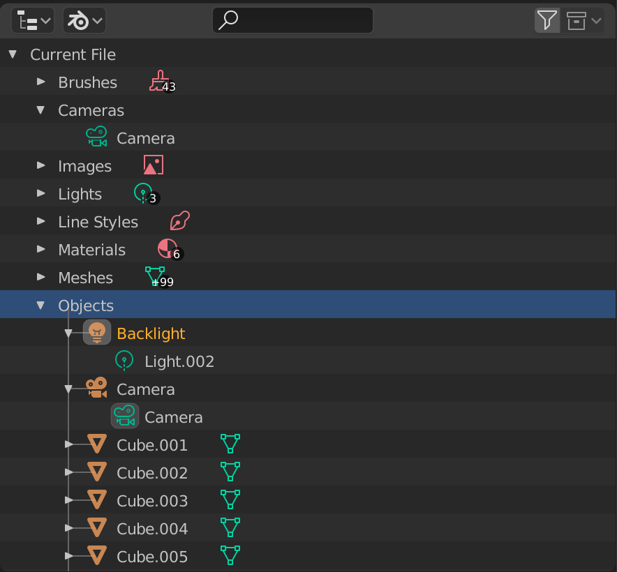The height and width of the screenshot is (572, 617).
Task: Click the Light.002 data icon
Action: pos(124,361)
